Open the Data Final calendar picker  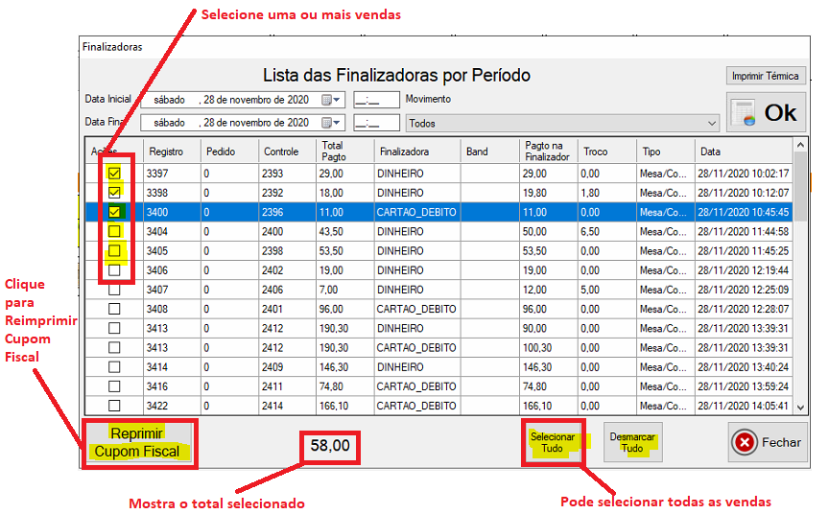pos(331,123)
